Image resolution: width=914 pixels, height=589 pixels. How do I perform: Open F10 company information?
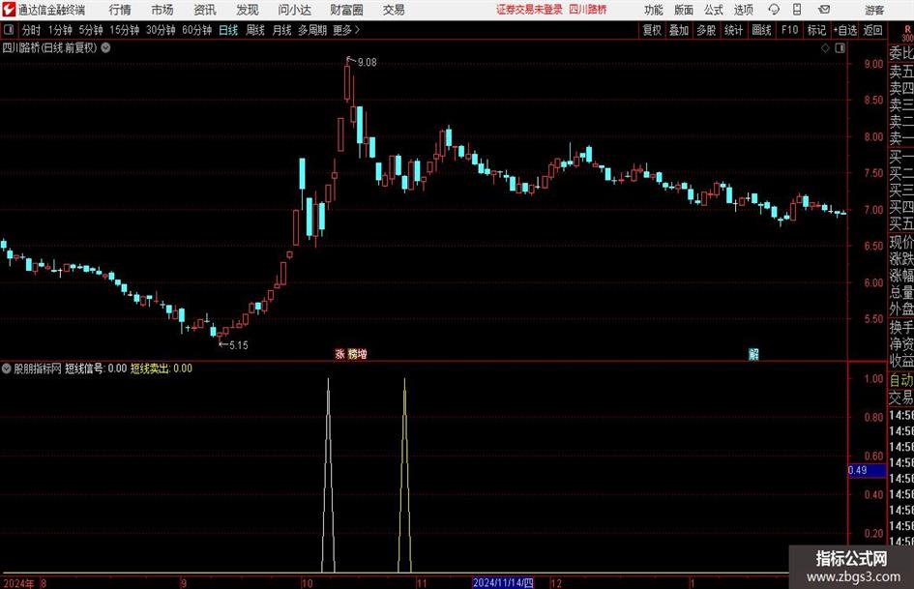pyautogui.click(x=790, y=30)
